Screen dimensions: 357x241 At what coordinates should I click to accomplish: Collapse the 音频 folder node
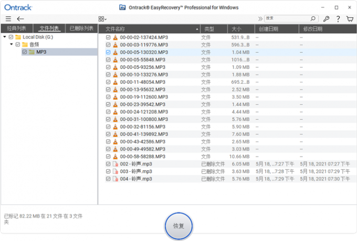click(11, 45)
